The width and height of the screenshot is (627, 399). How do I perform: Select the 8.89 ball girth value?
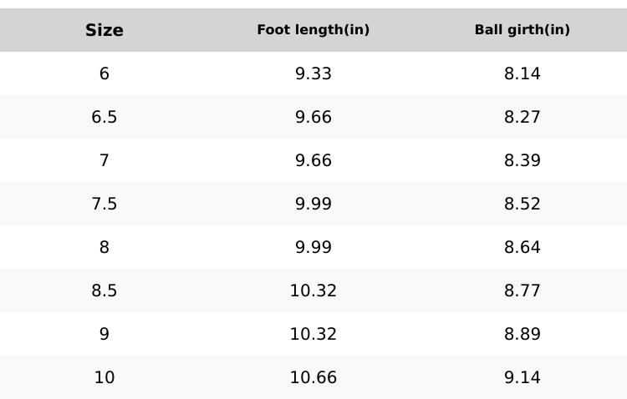522,335
